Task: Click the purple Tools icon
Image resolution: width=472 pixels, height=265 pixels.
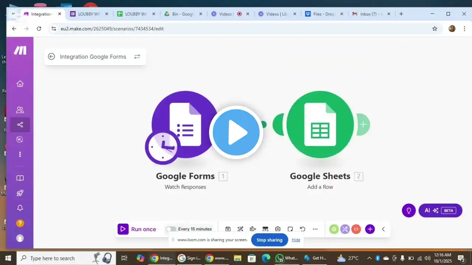Action: (345, 229)
